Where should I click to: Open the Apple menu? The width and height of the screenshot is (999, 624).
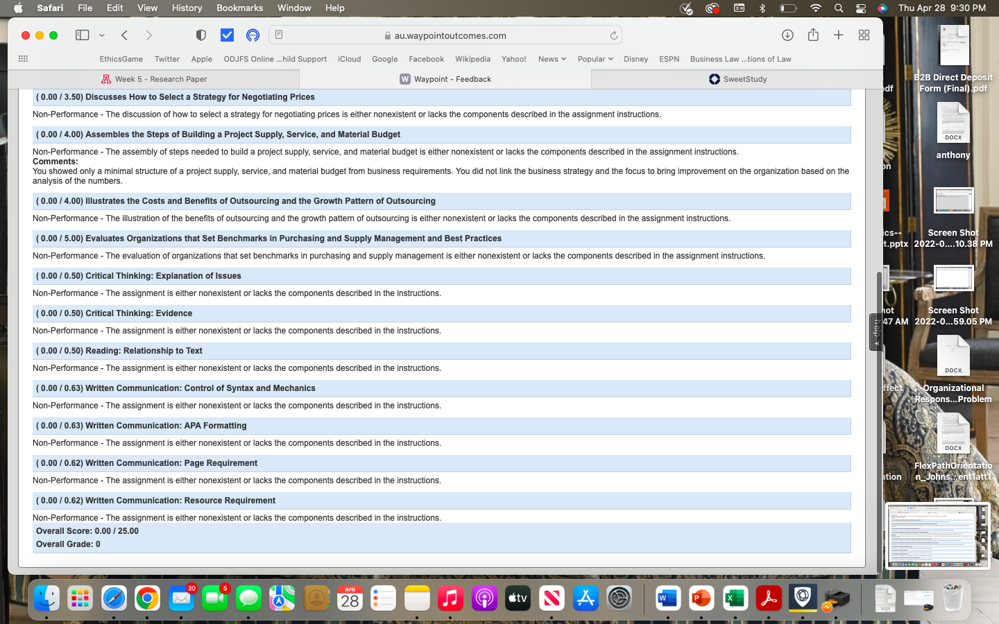(18, 8)
